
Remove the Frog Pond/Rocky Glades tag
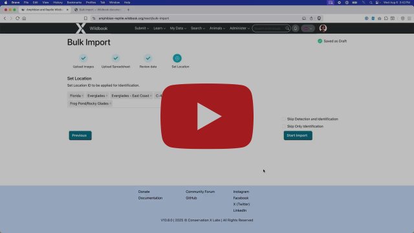tap(110, 104)
